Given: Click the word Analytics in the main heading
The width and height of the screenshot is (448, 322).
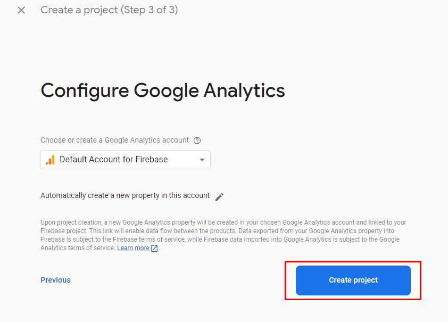Looking at the screenshot, I should (x=244, y=90).
